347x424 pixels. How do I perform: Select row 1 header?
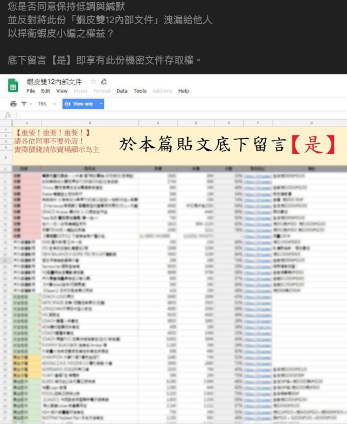(x=6, y=130)
